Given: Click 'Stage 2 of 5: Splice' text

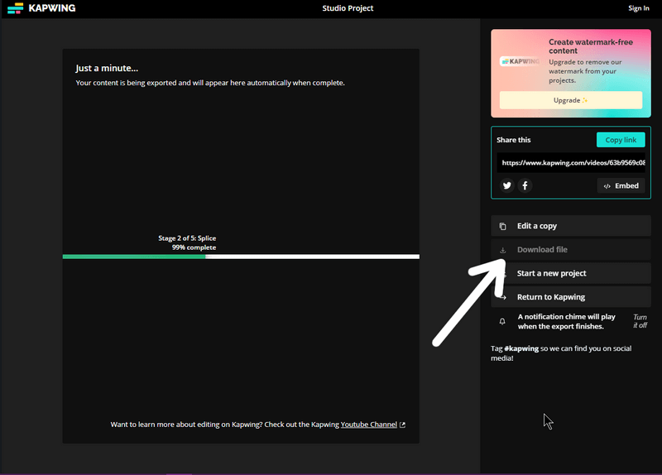Looking at the screenshot, I should pyautogui.click(x=187, y=238).
